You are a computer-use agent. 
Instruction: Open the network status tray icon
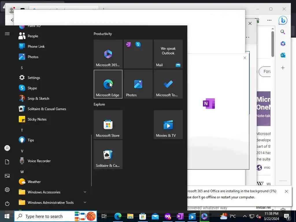point(252,216)
